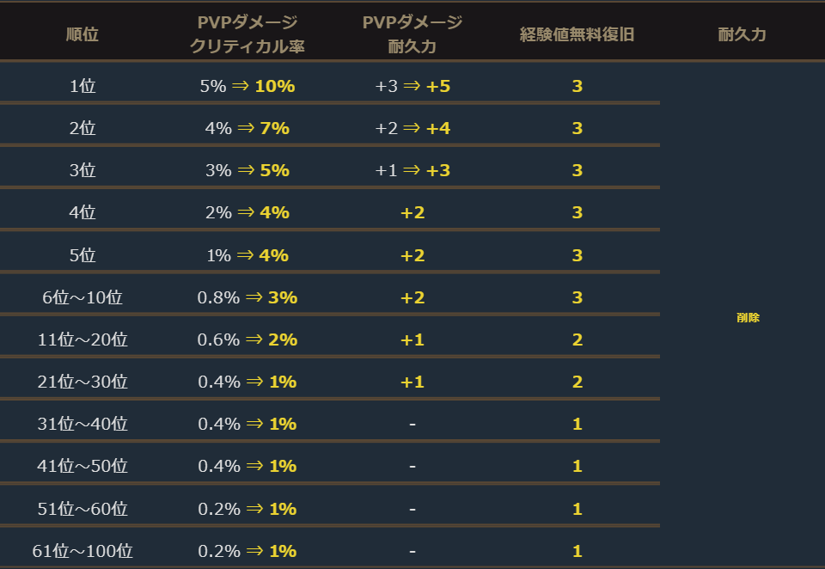The image size is (825, 569).
Task: Click the +3 ⇒ +5 durability value
Action: 412,86
